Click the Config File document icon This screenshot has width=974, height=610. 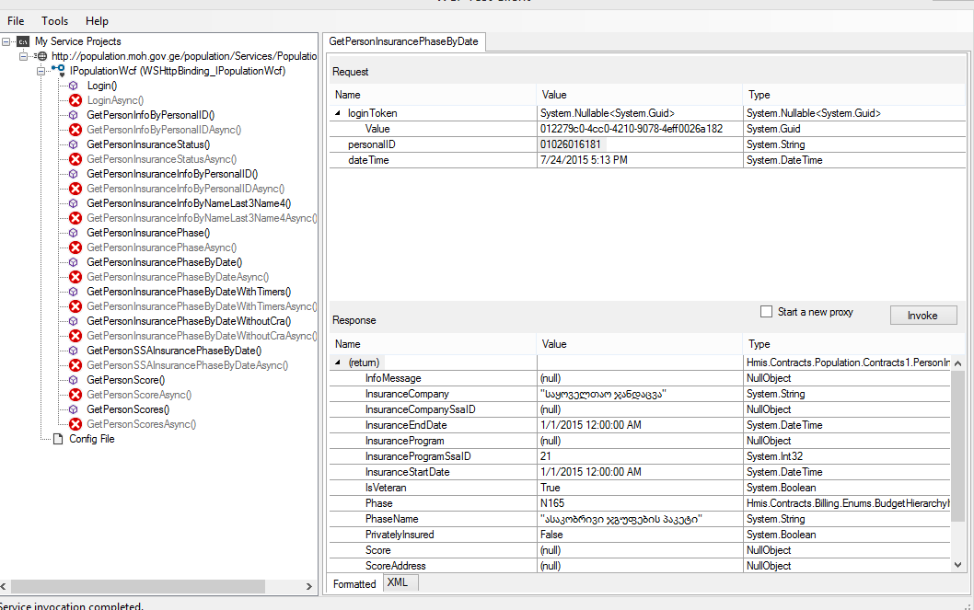(x=58, y=439)
